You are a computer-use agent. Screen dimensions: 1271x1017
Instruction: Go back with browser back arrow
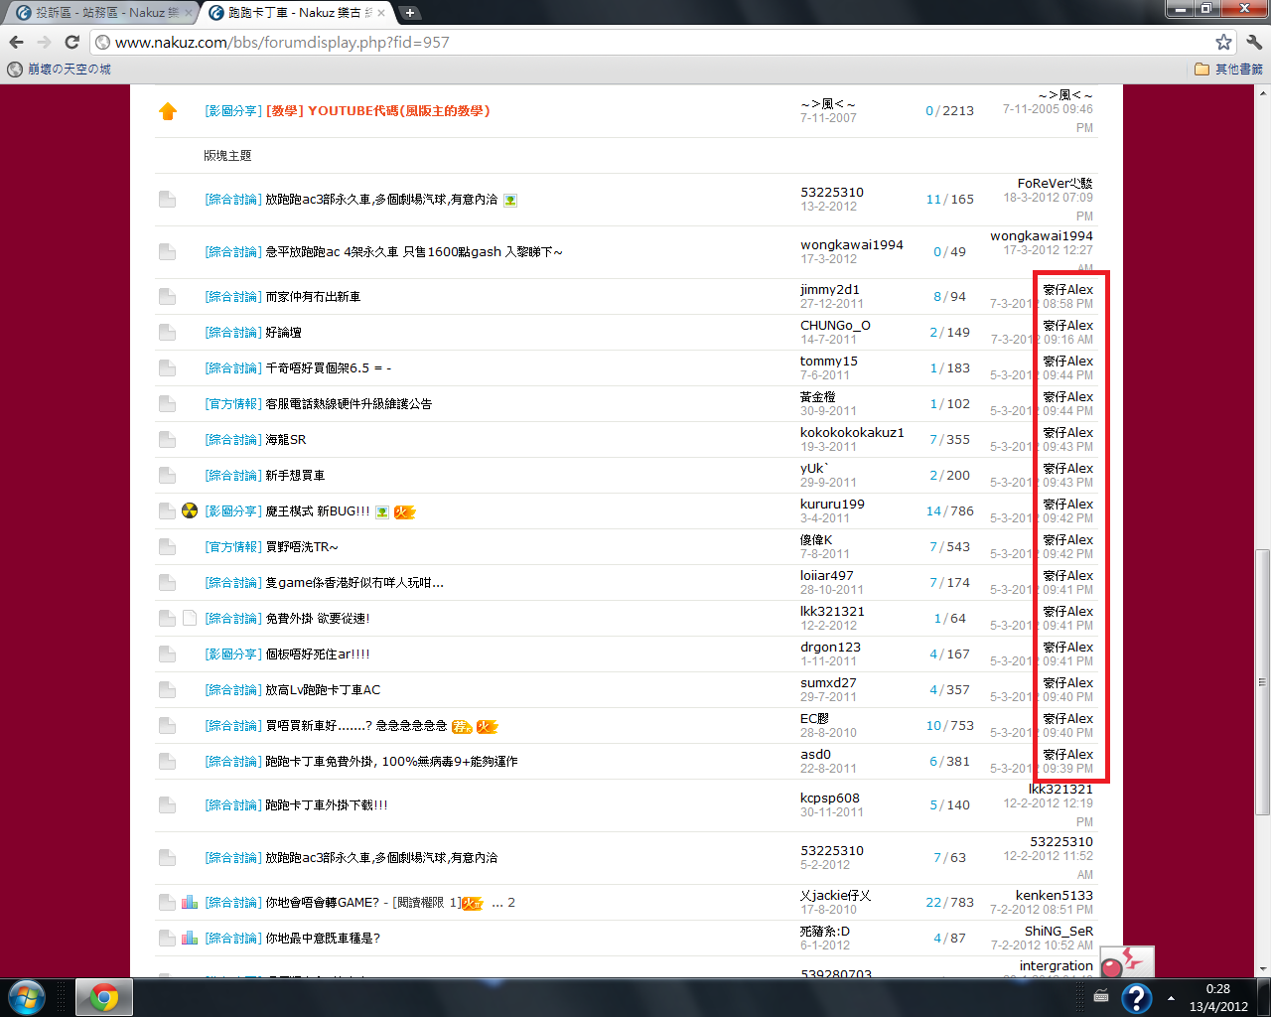16,42
